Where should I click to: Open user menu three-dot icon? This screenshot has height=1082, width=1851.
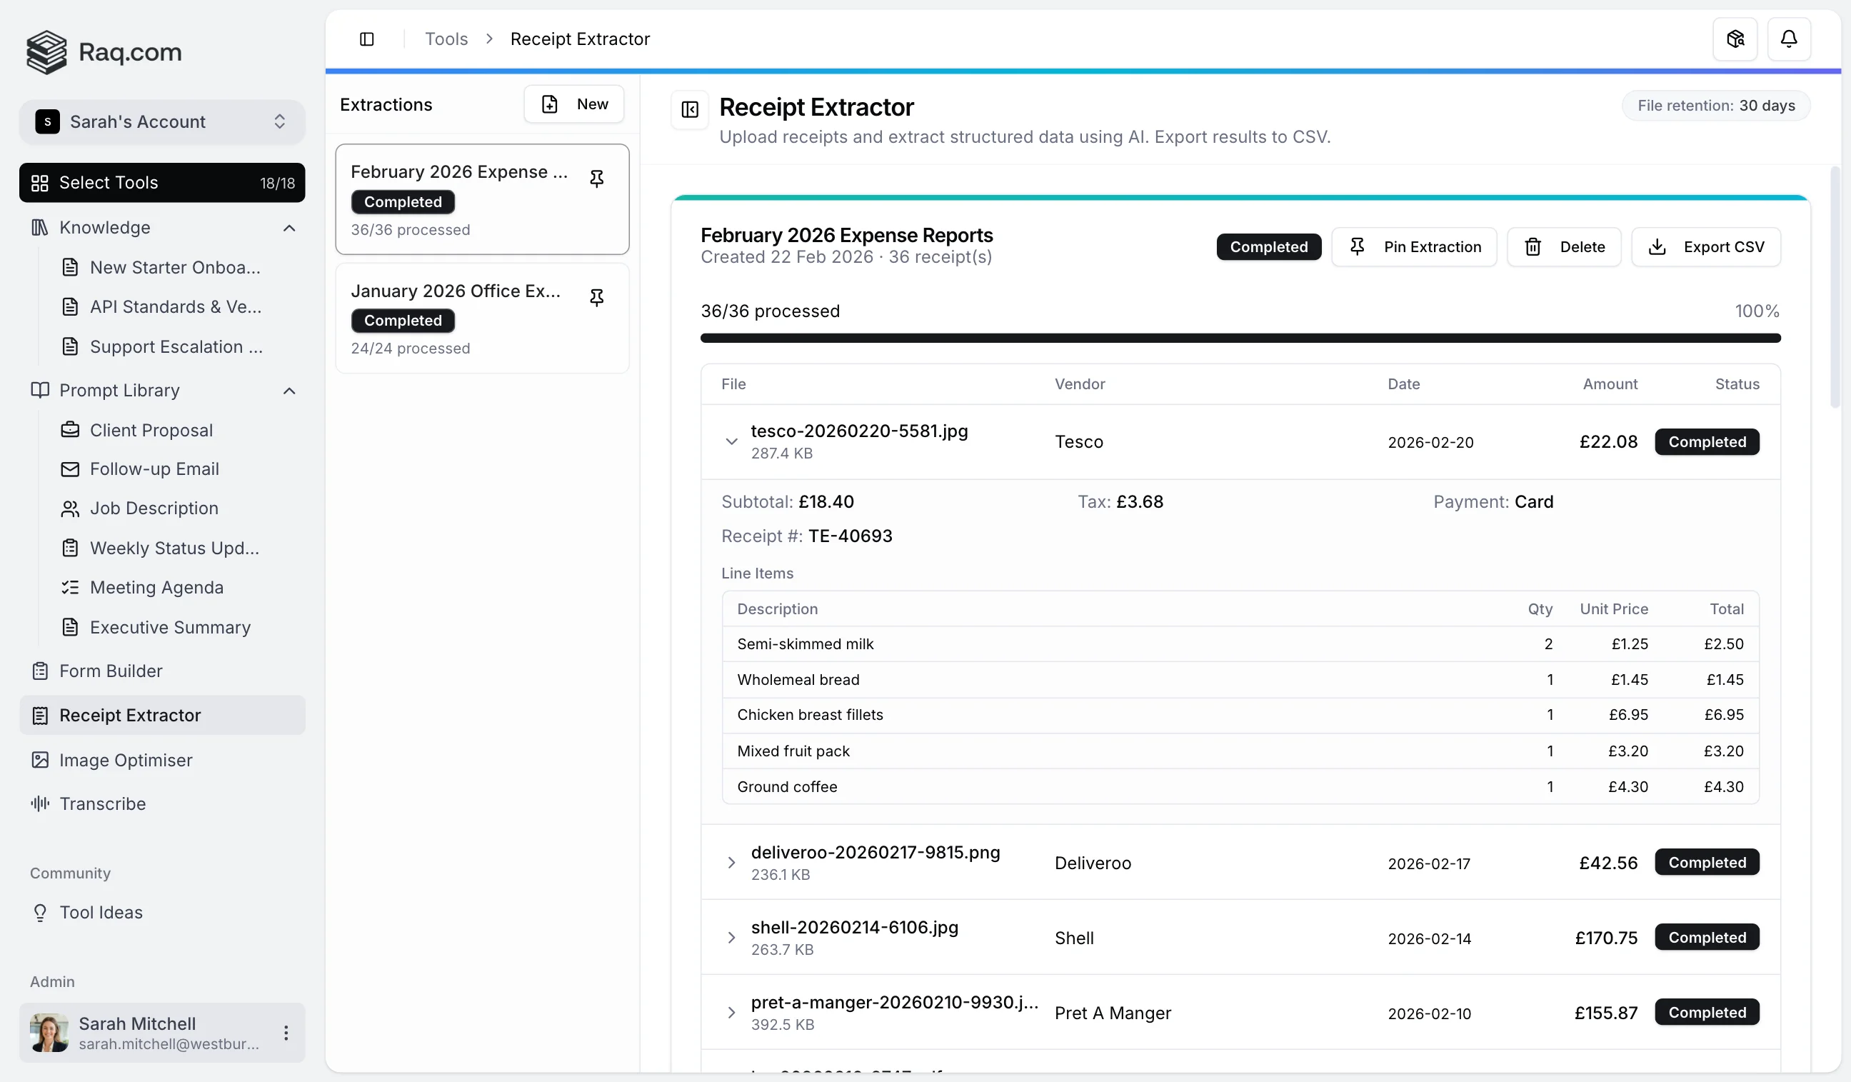click(x=286, y=1033)
